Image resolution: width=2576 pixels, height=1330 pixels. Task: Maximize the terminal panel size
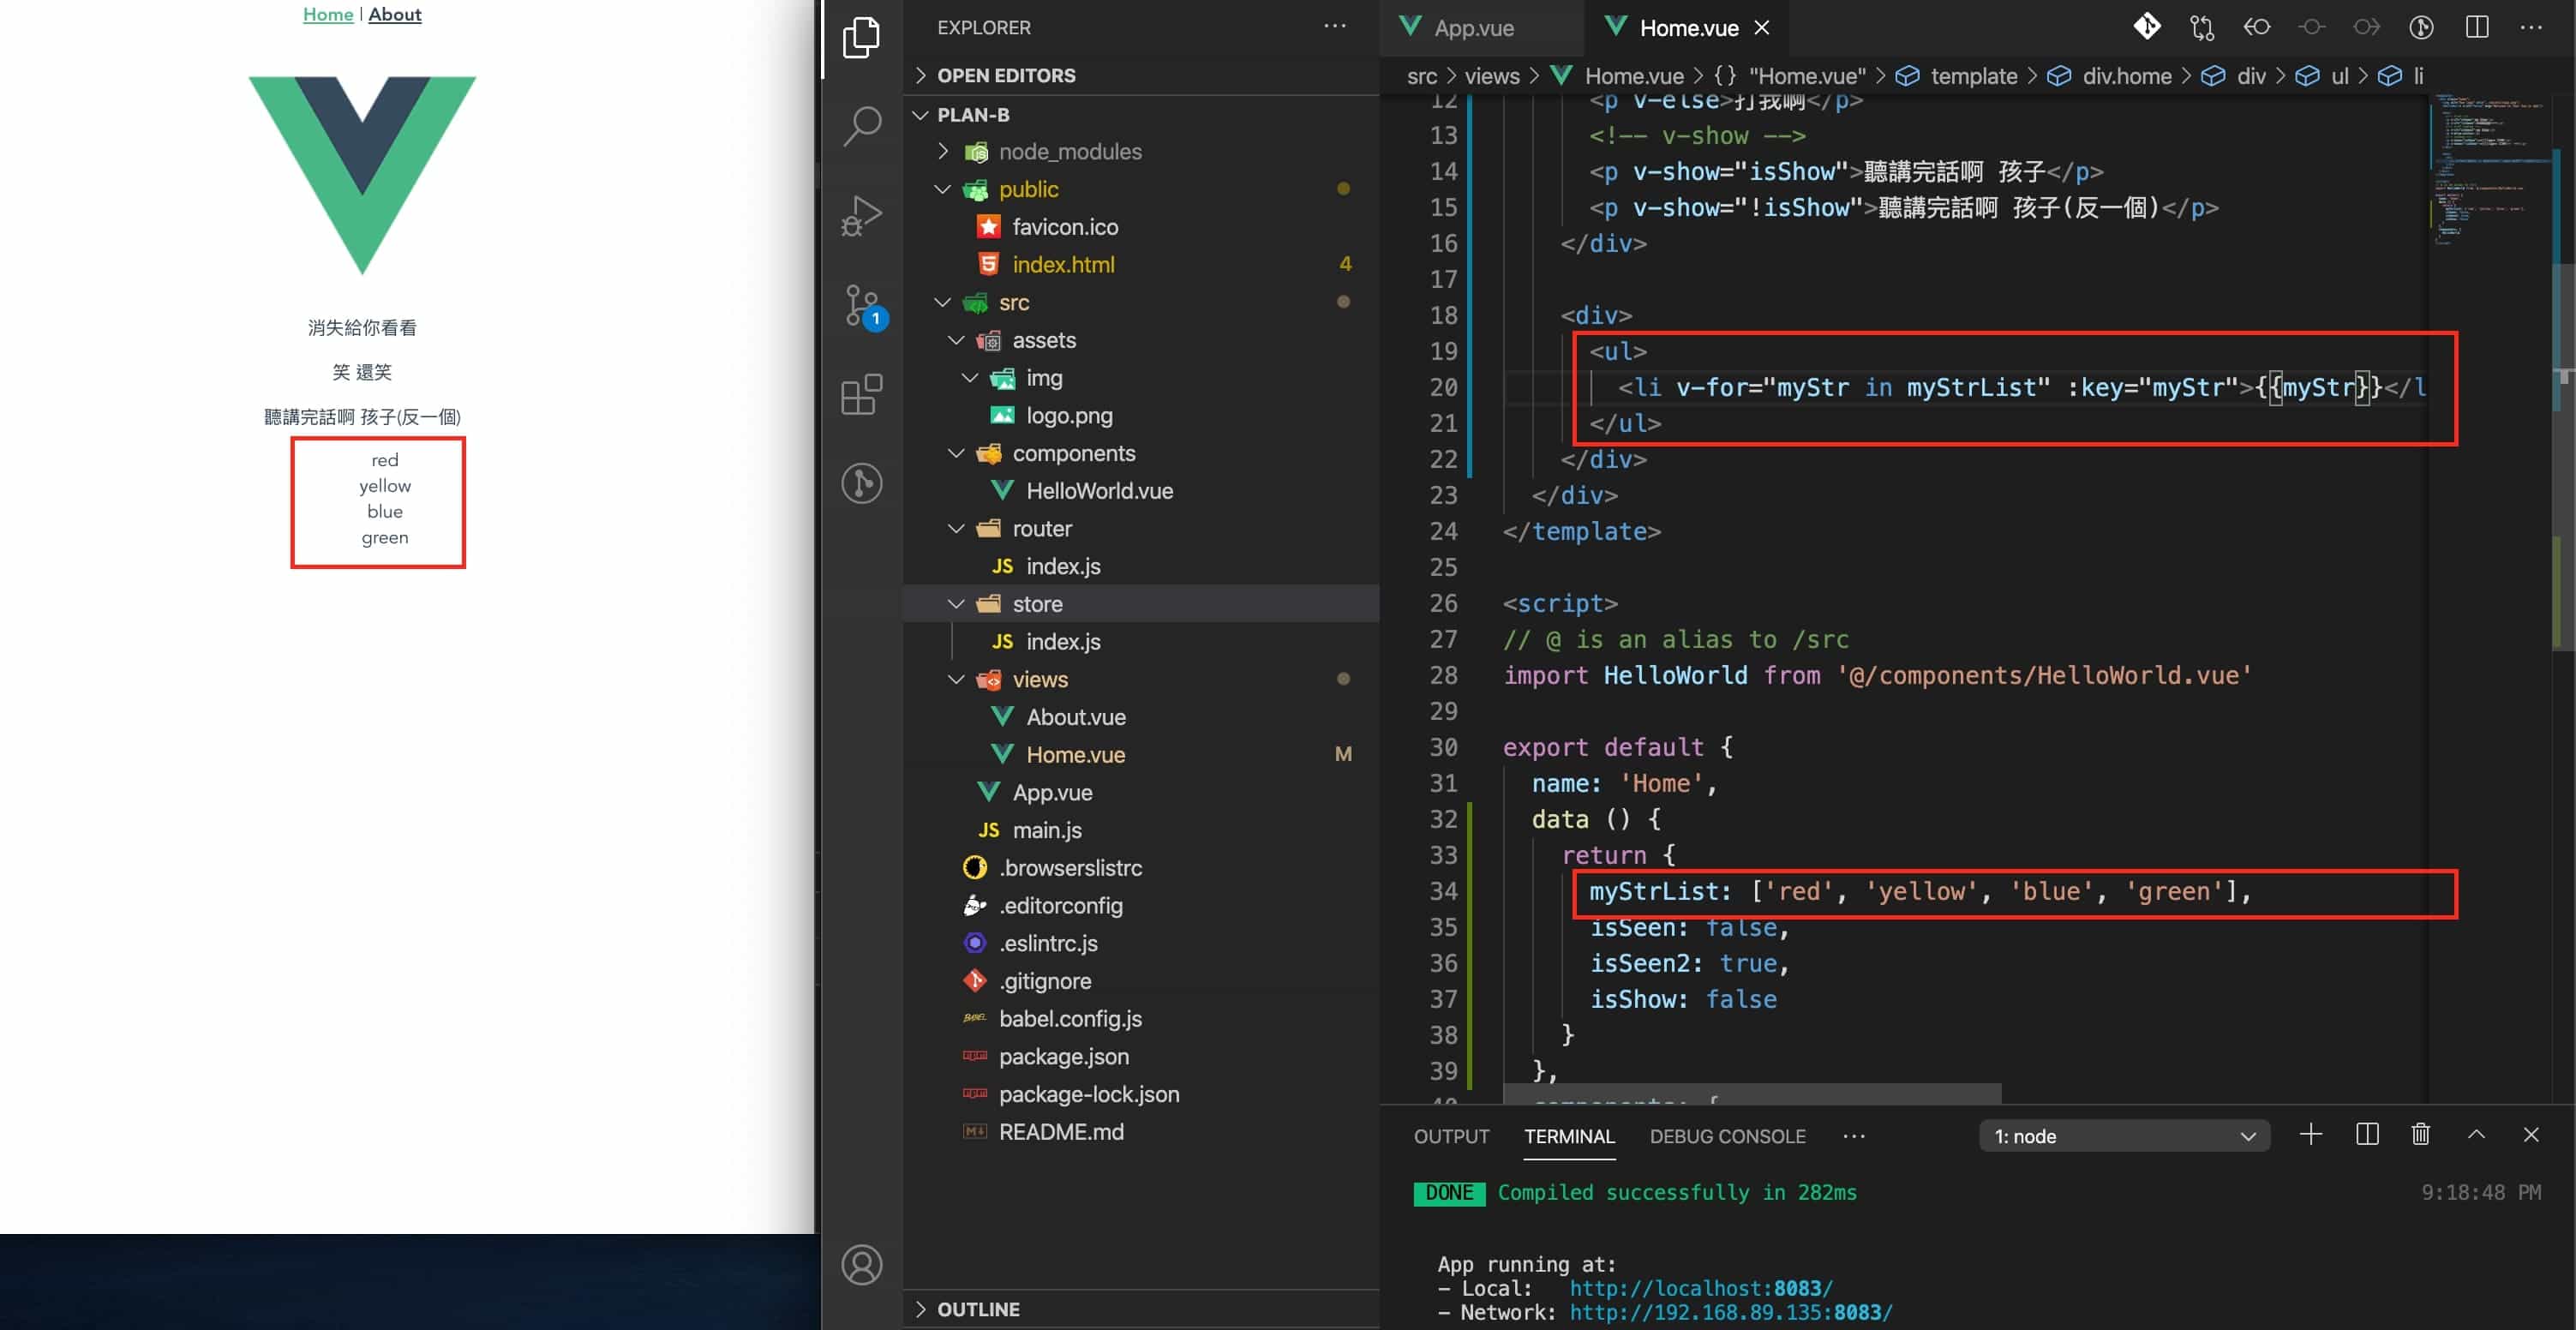click(x=2476, y=1135)
